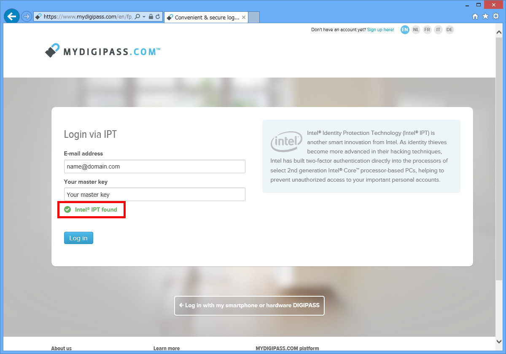Image resolution: width=506 pixels, height=354 pixels.
Task: Click the E-mail address input field
Action: click(x=155, y=166)
